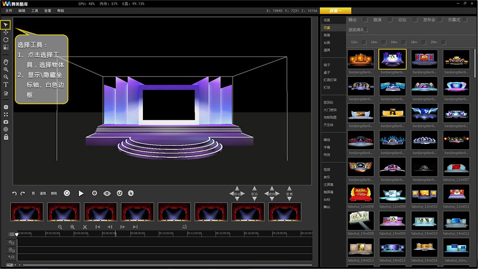Enable the 发布会 filter checkbox
Viewport: 478px width, 269px height.
coord(440,20)
